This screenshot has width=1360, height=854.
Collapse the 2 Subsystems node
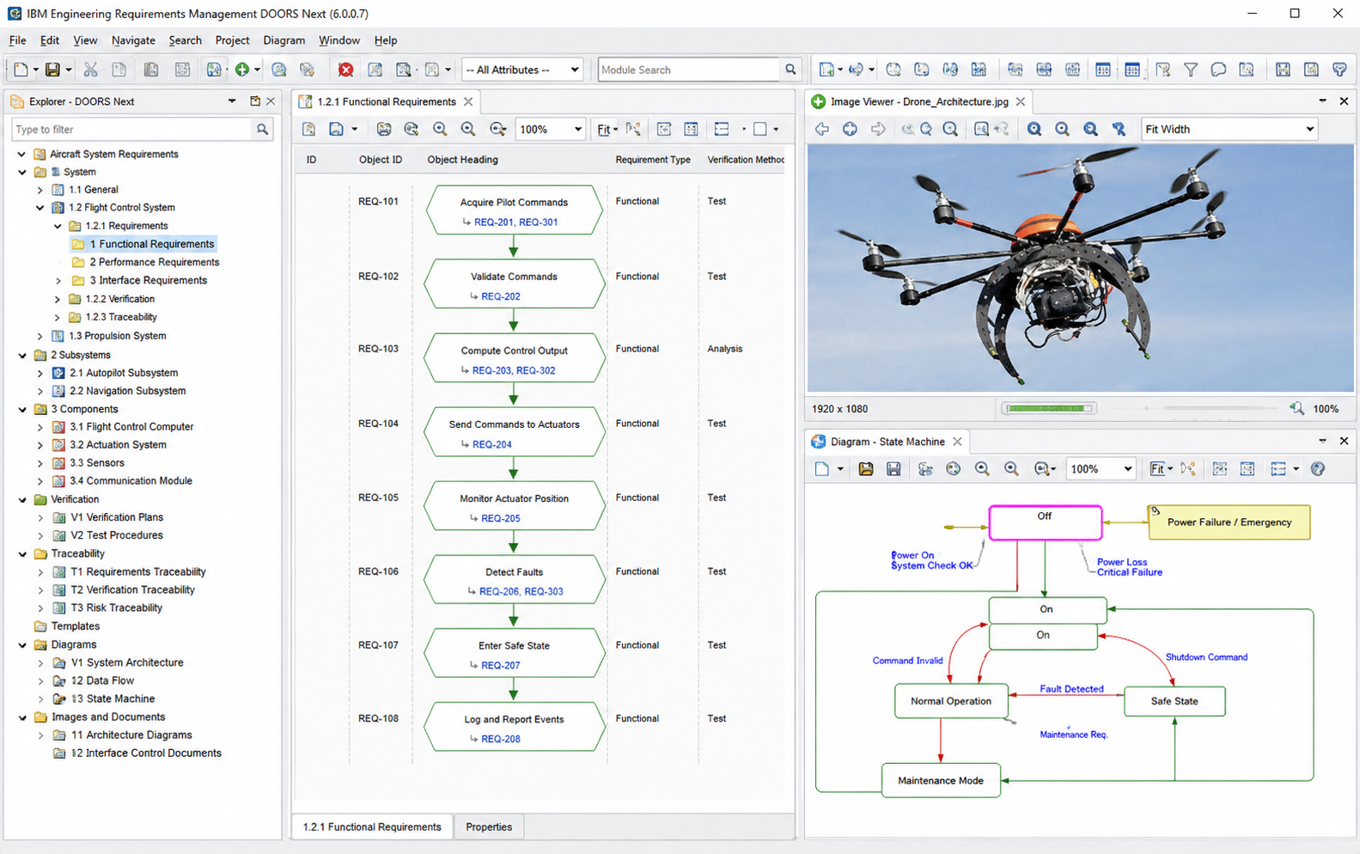tap(22, 355)
